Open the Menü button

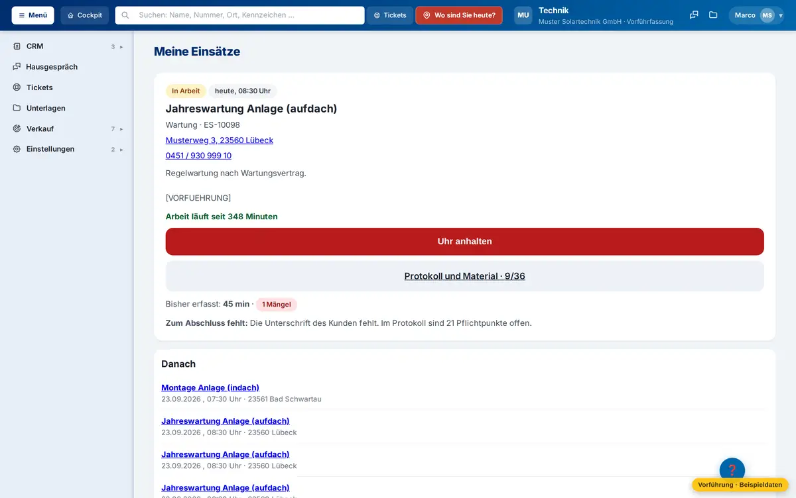point(33,15)
